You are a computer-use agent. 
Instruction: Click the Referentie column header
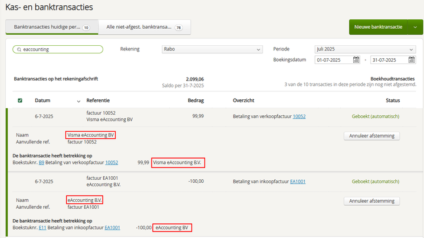pyautogui.click(x=98, y=100)
